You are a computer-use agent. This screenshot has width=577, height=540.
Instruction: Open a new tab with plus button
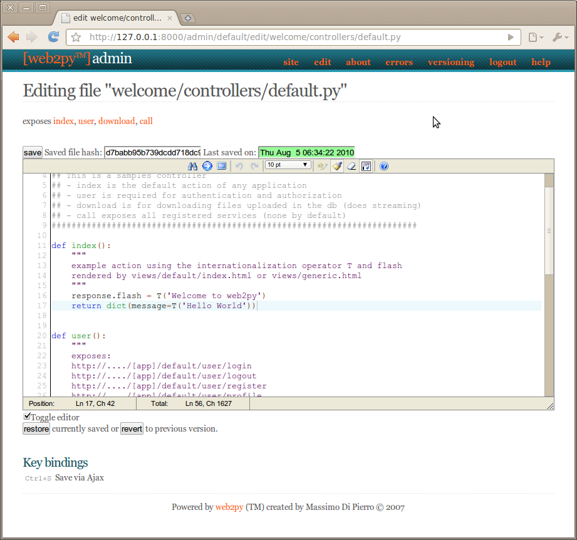tap(188, 18)
